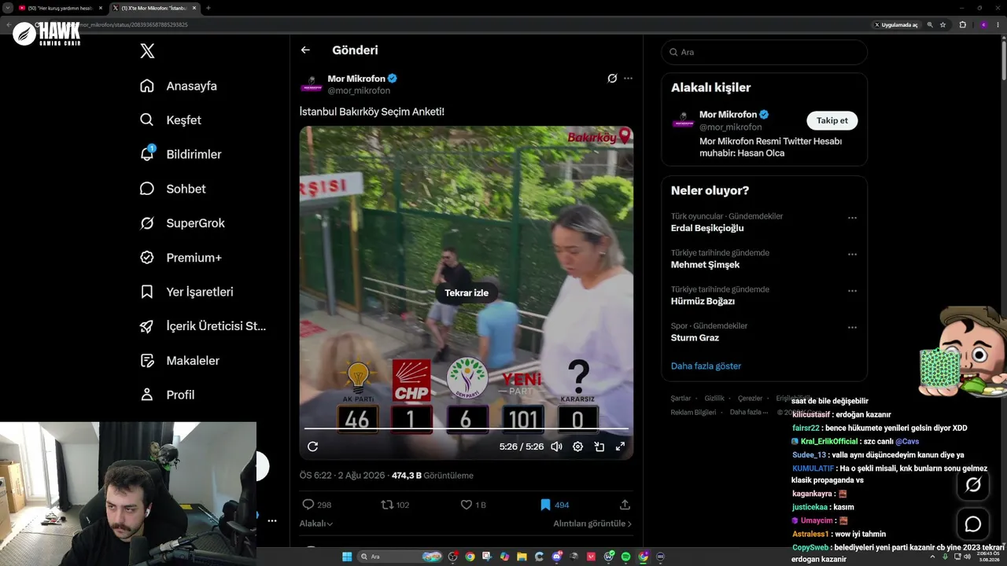
Task: Open the Erdal Beşikçioğlu trend
Action: (x=707, y=228)
